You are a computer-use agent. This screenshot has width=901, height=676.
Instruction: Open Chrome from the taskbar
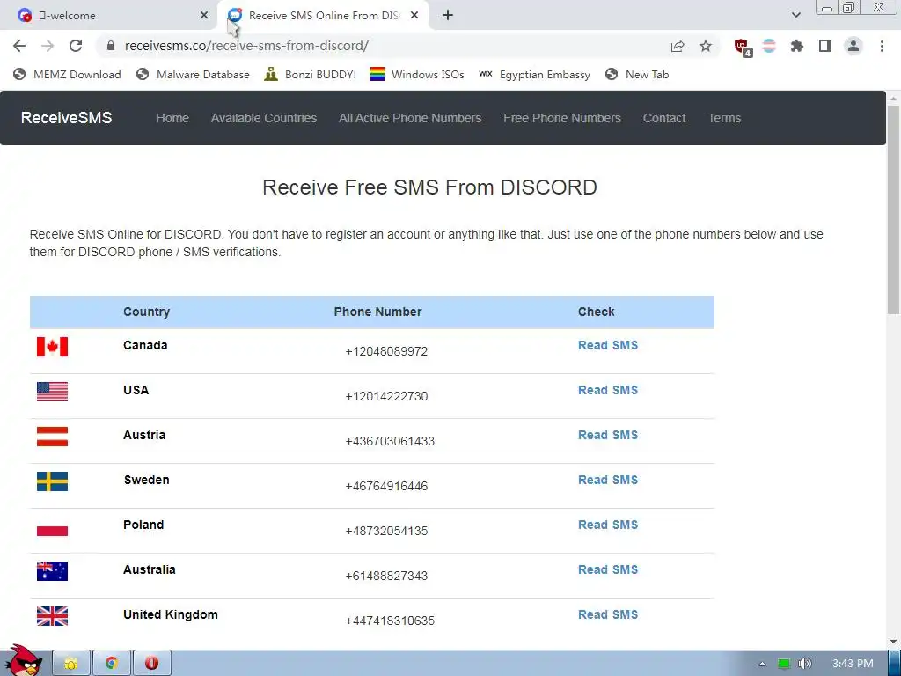[x=112, y=663]
